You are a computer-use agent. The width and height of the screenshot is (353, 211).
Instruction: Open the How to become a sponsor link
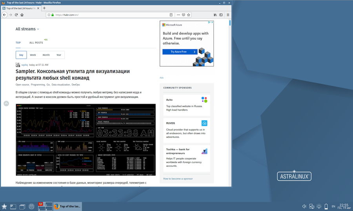pos(178,179)
